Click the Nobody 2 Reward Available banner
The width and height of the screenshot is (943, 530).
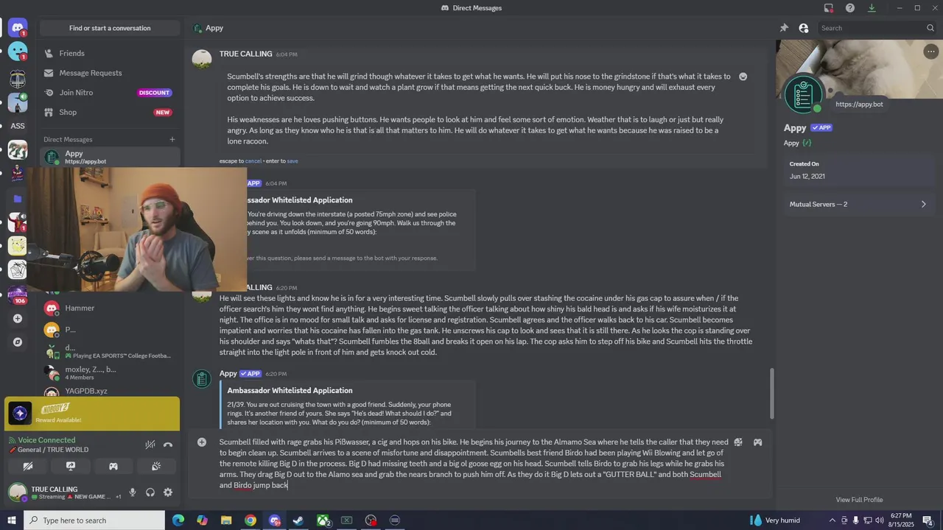click(x=92, y=413)
